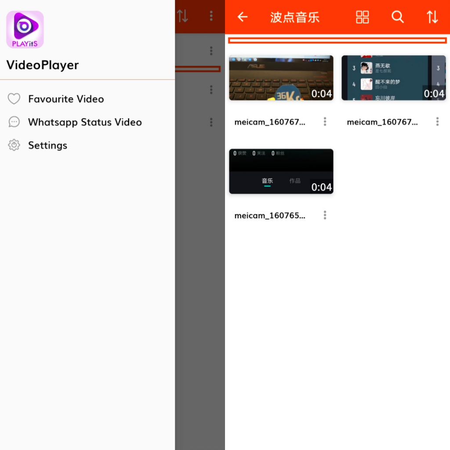The height and width of the screenshot is (450, 450).
Task: Expand three-dot menu for meicam_160765 video
Action: (325, 215)
